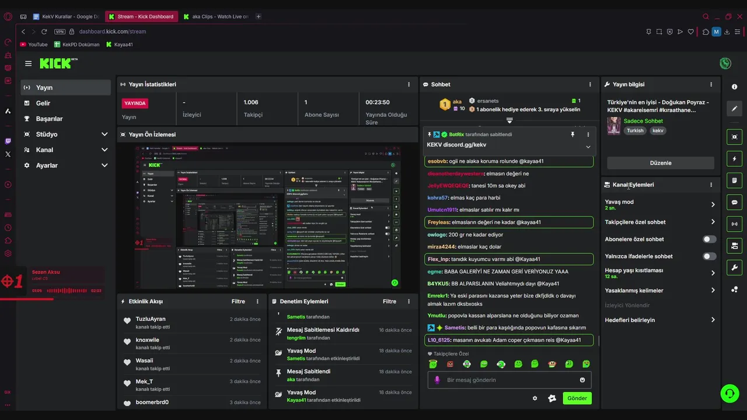Screen dimensions: 747x420
Task: Open Takipçilere özel sohbet settings row
Action: pyautogui.click(x=660, y=222)
